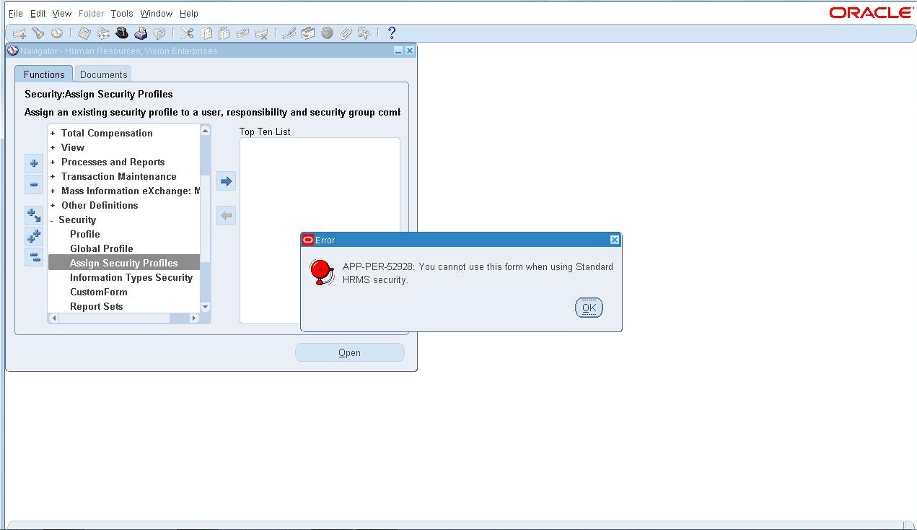The image size is (917, 530).
Task: Open the Tools menu
Action: click(x=121, y=13)
